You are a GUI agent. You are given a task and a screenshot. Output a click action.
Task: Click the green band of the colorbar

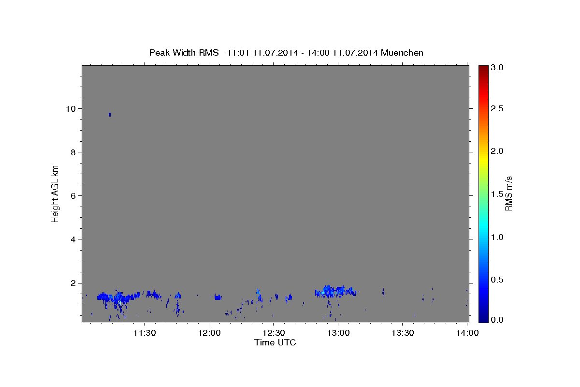click(483, 193)
